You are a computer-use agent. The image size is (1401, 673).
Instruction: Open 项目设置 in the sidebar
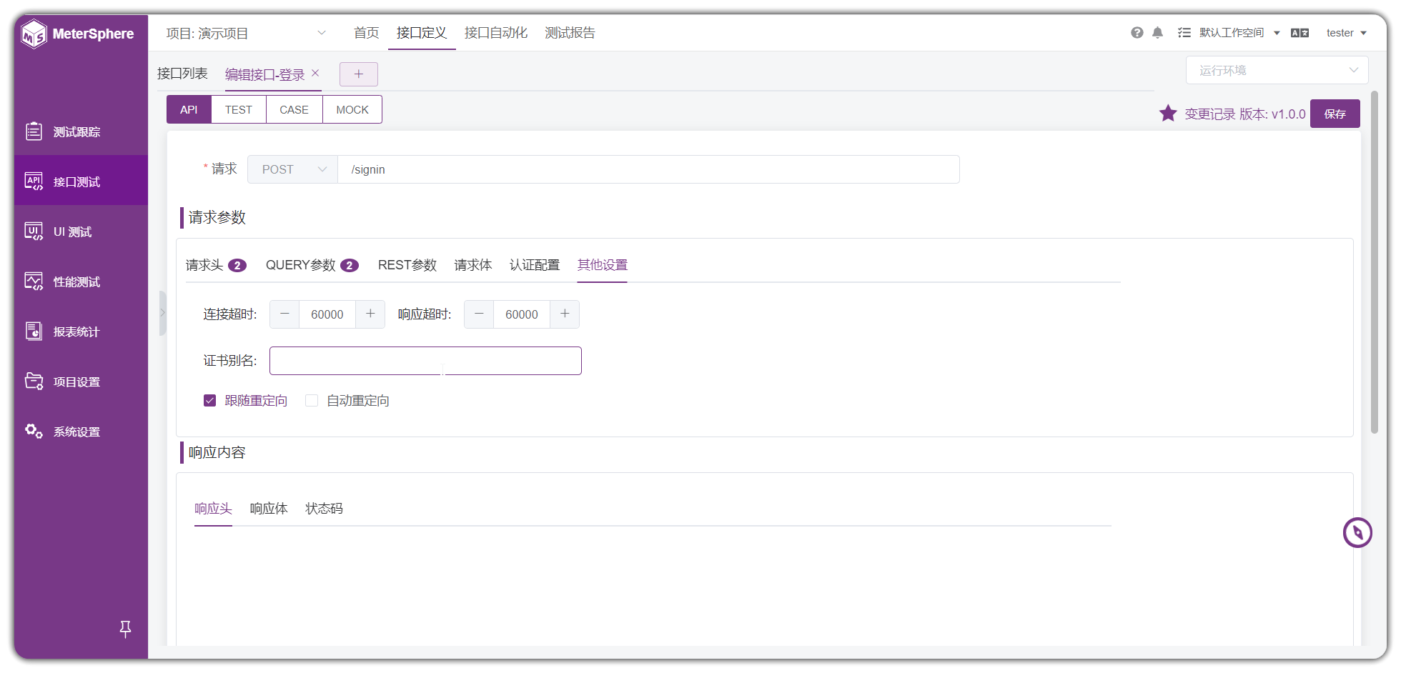click(x=81, y=382)
